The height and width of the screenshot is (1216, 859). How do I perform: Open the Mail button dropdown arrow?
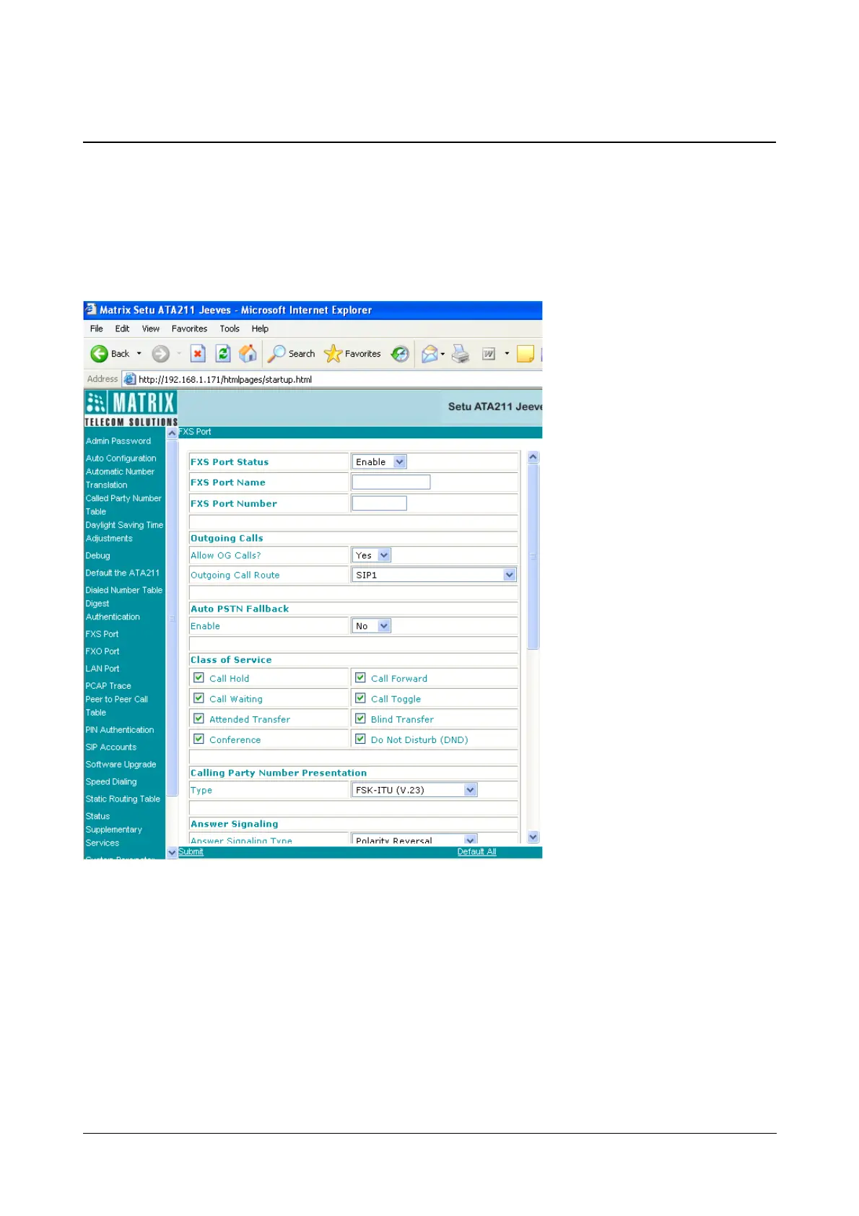point(442,354)
